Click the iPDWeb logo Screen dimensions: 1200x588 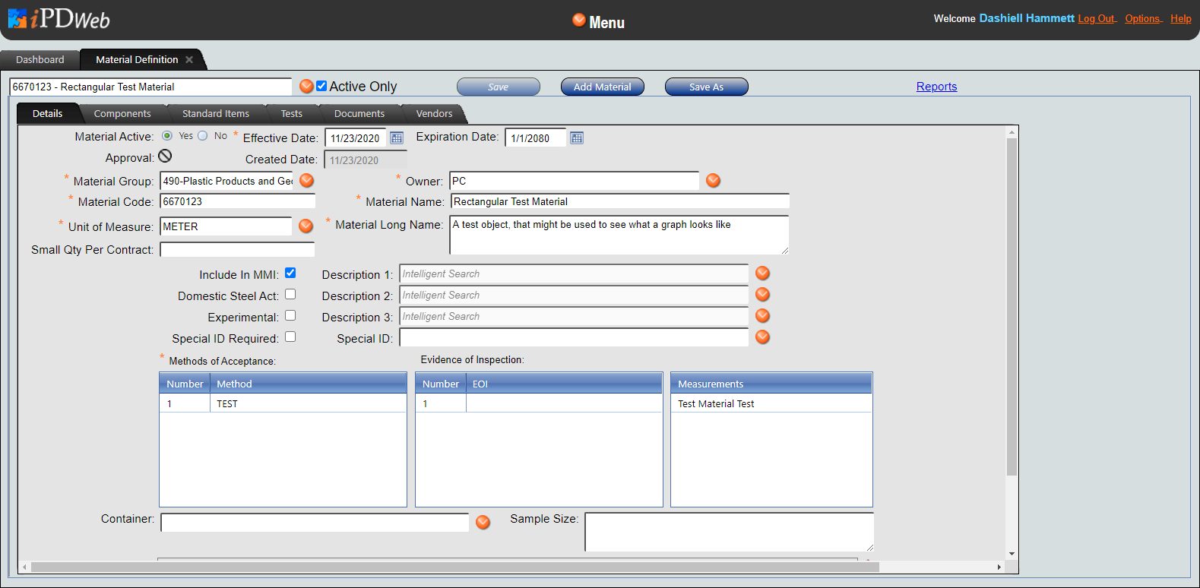tap(59, 19)
